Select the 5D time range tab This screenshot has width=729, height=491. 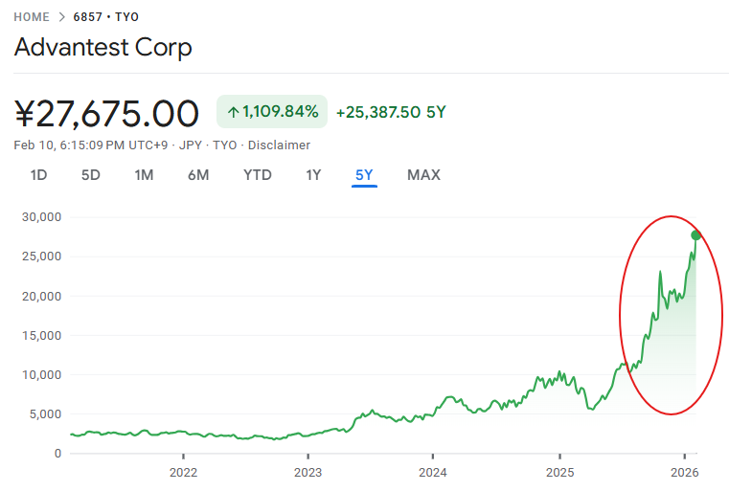90,175
